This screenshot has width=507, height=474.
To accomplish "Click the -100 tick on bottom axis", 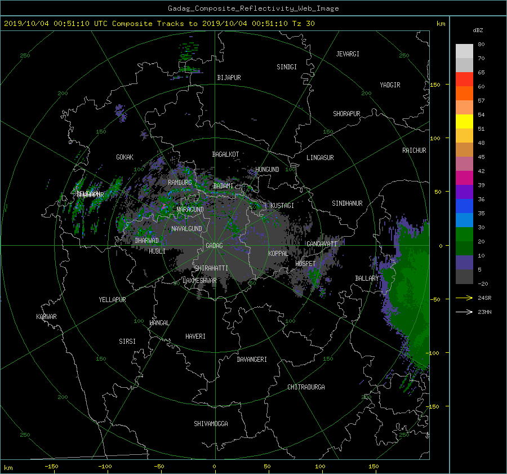I will pos(105,466).
